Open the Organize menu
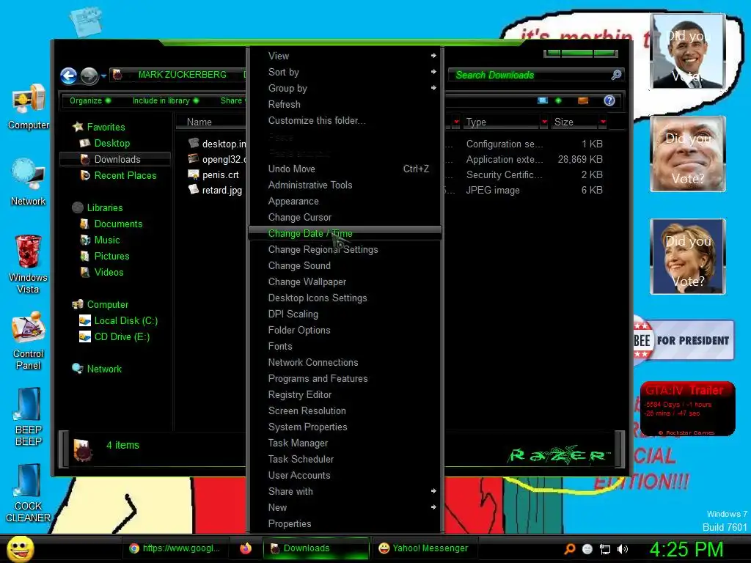This screenshot has width=751, height=563. pyautogui.click(x=90, y=100)
